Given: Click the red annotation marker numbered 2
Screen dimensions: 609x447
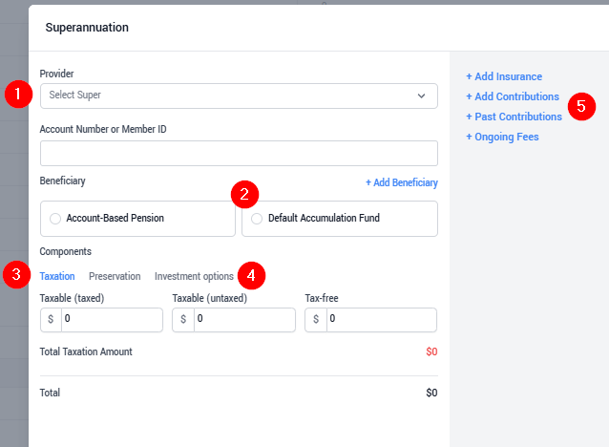Looking at the screenshot, I should click(244, 194).
